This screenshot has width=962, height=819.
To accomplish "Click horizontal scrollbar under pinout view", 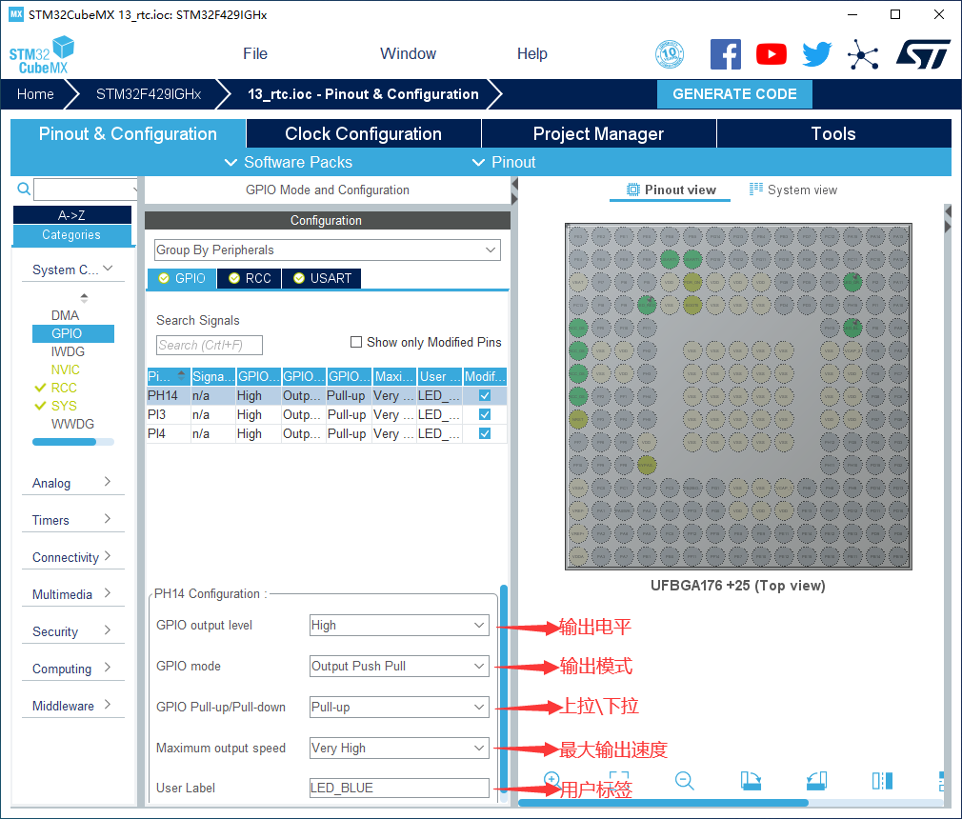I will [x=667, y=803].
